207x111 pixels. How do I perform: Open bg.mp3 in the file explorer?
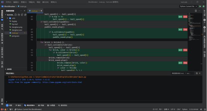[15, 24]
